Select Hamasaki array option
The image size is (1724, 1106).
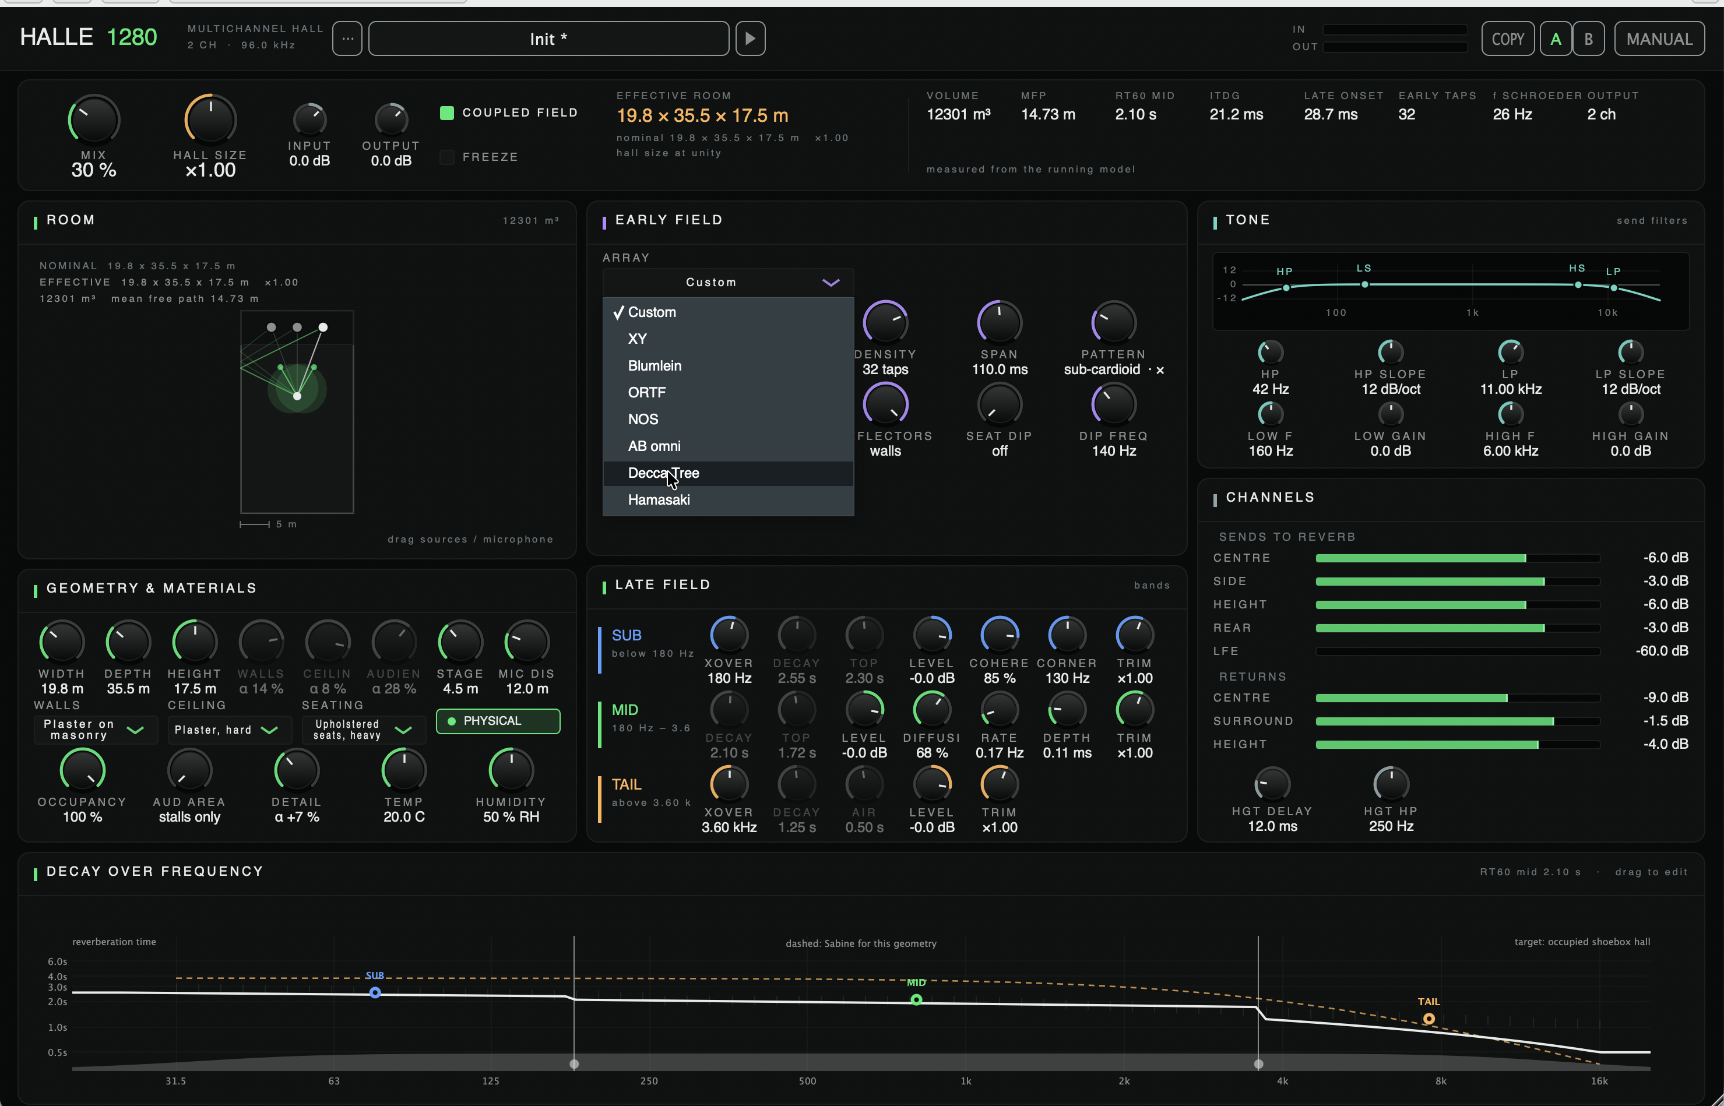coord(728,500)
